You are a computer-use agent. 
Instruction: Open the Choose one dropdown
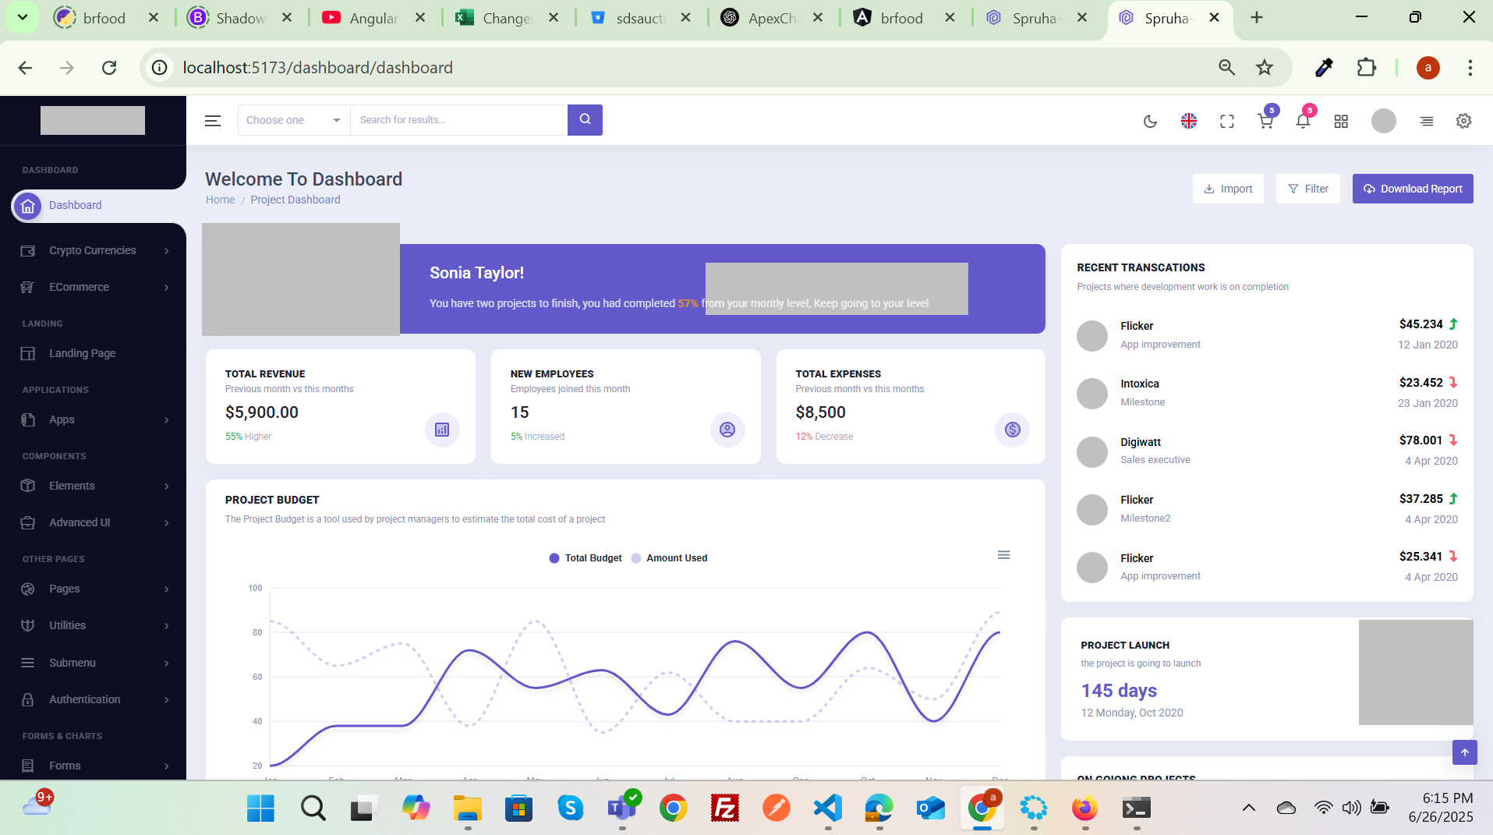coord(293,120)
